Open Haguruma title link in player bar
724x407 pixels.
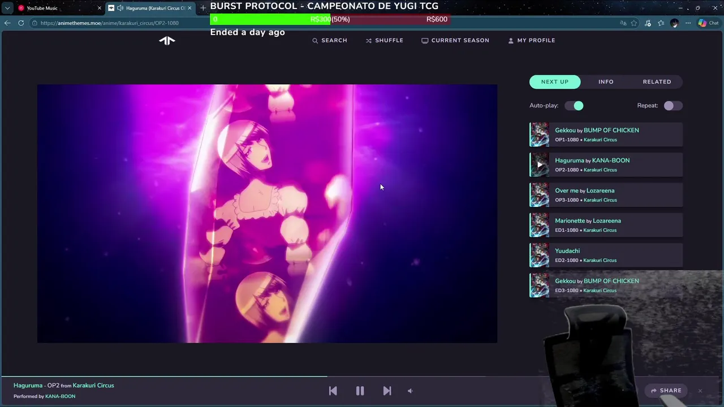tap(28, 386)
